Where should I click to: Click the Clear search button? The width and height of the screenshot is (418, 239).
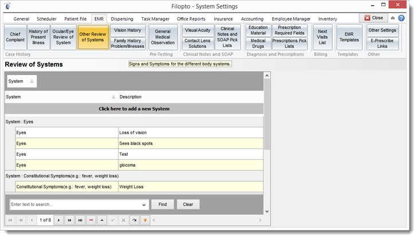point(188,205)
